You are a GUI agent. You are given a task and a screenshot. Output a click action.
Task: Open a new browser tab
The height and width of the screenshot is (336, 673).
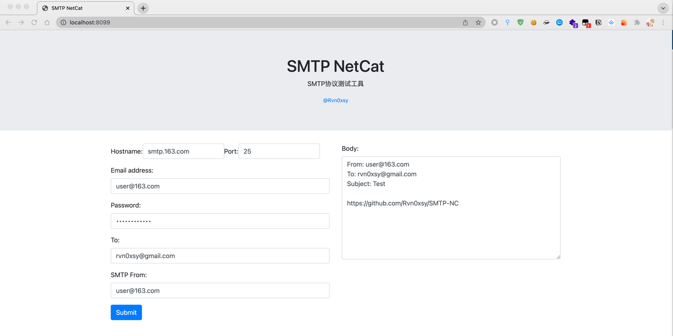coord(143,8)
